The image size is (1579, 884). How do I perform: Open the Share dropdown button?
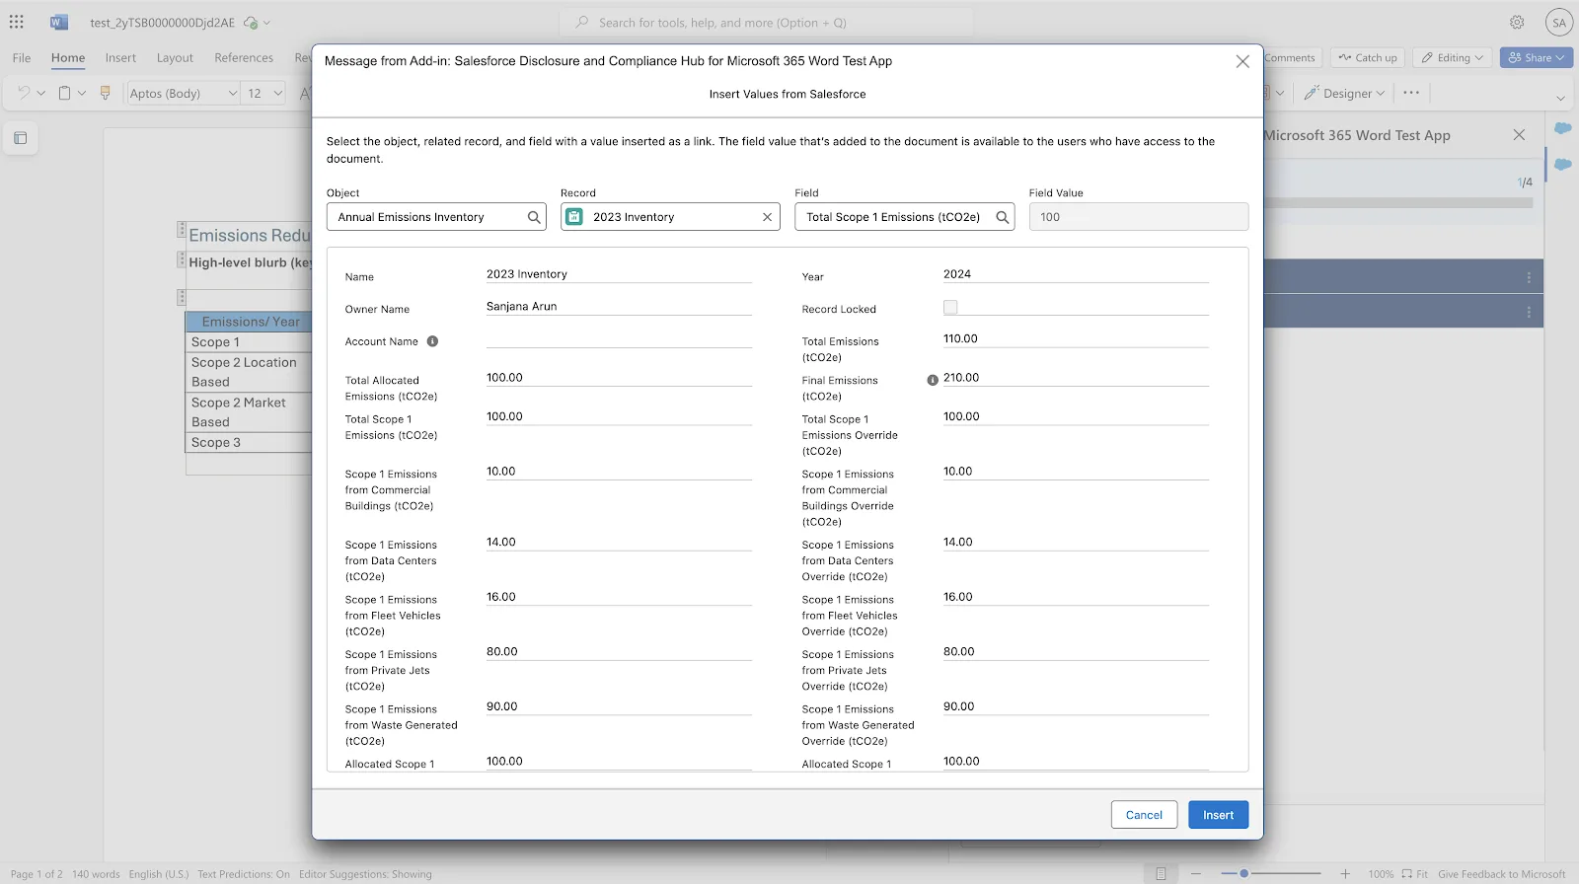coord(1537,57)
